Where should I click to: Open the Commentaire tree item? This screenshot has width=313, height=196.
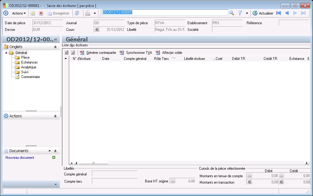31,77
